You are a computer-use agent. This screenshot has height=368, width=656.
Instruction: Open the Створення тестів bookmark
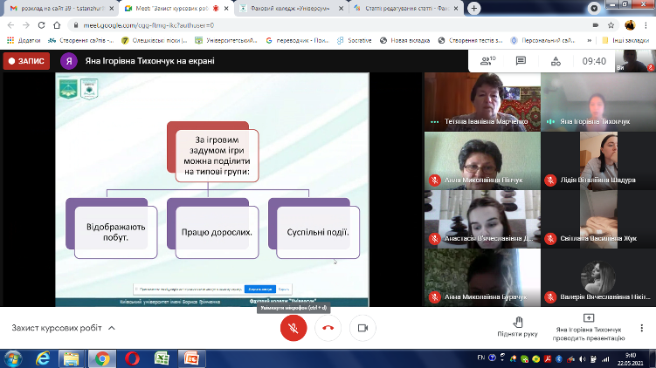point(470,40)
